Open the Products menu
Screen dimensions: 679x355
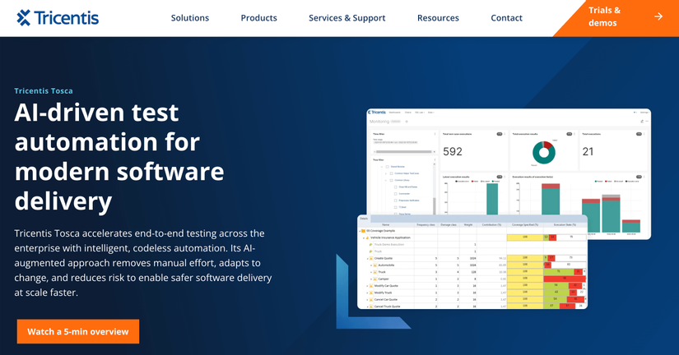pos(258,18)
